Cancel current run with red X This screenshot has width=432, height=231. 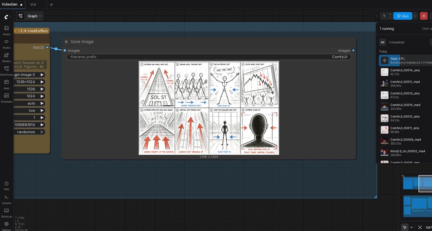coord(424,16)
